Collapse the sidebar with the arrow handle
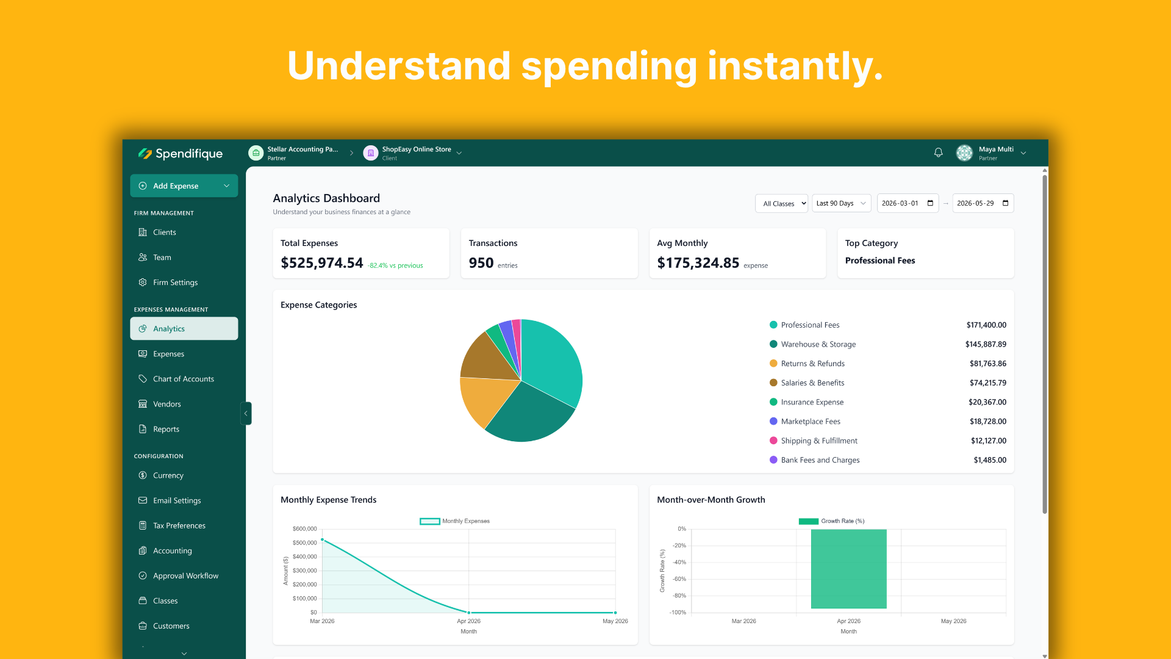The image size is (1171, 659). tap(246, 414)
